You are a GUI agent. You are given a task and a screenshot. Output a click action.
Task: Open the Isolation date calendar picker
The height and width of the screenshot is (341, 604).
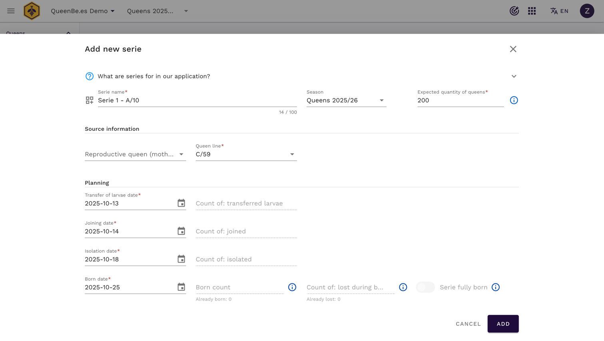(181, 259)
